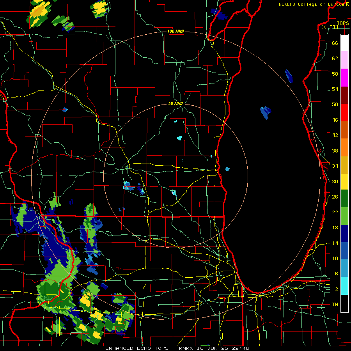Click the '50 NMI' range ring label
The width and height of the screenshot is (351, 351).
175,103
